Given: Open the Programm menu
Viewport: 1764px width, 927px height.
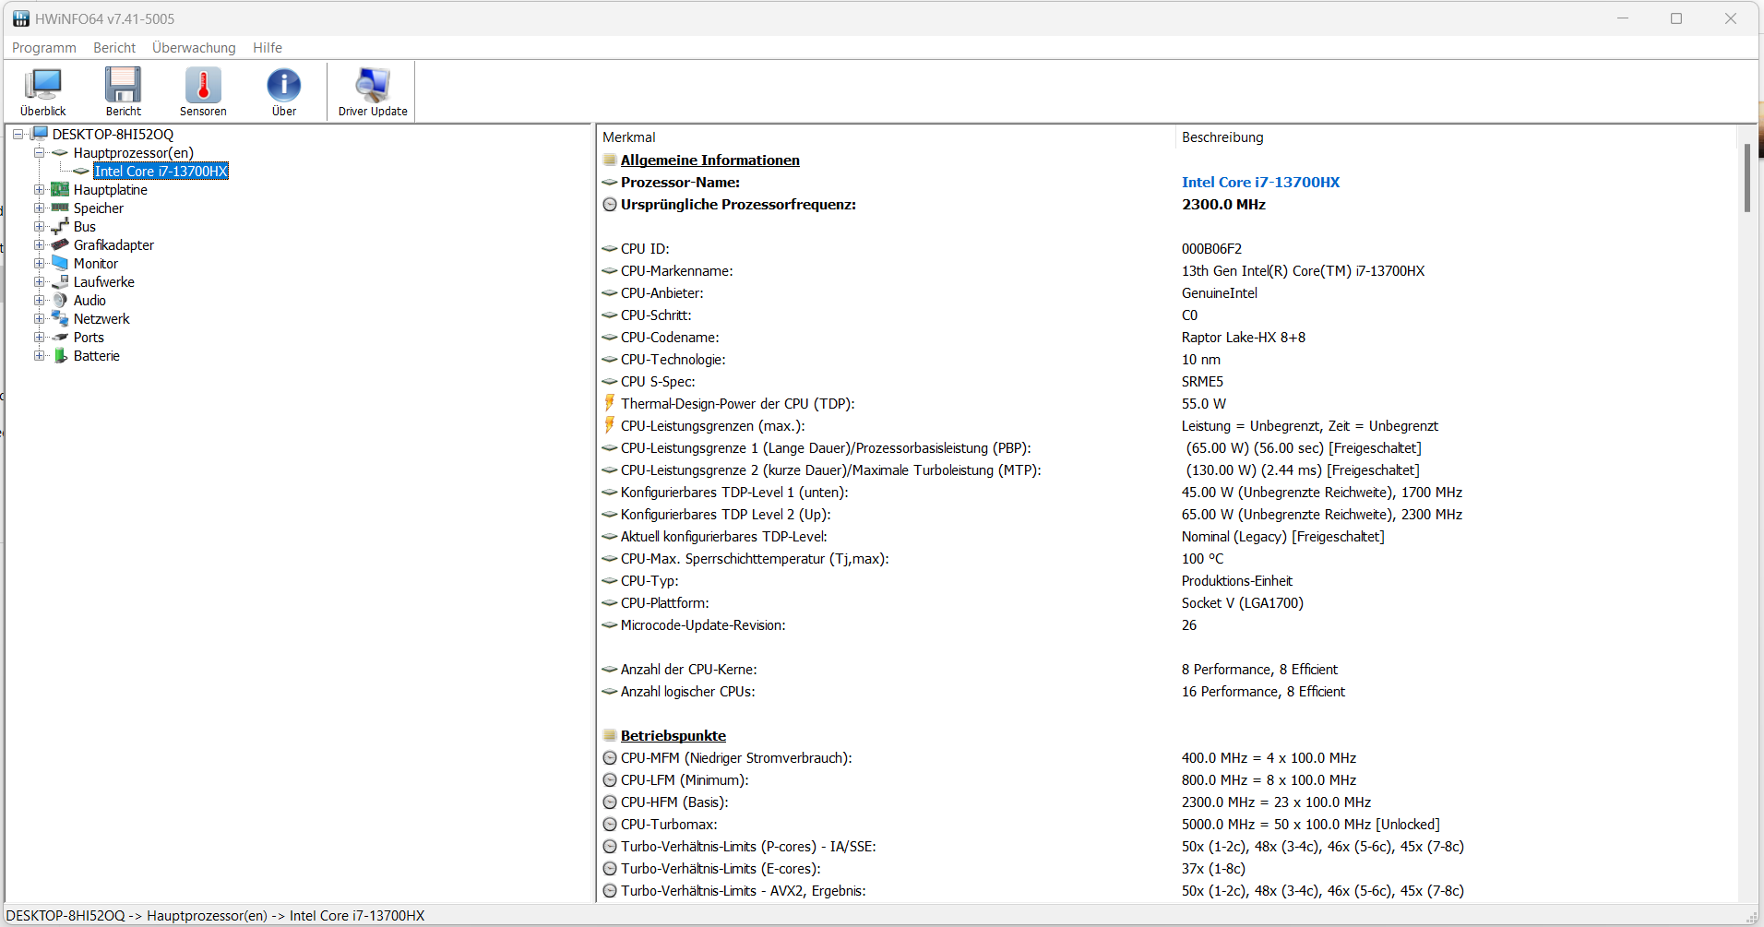Looking at the screenshot, I should pos(44,48).
